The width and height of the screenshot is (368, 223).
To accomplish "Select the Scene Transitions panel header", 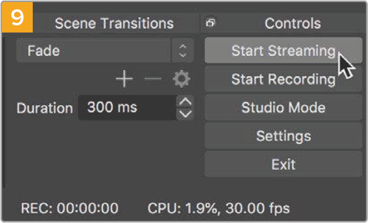I will pos(114,23).
